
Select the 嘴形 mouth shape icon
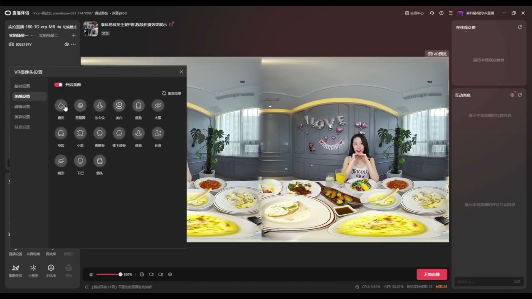pos(61,161)
